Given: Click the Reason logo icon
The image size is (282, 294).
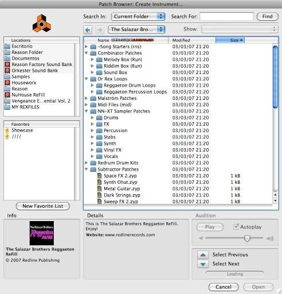Looking at the screenshot, I should point(41,23).
